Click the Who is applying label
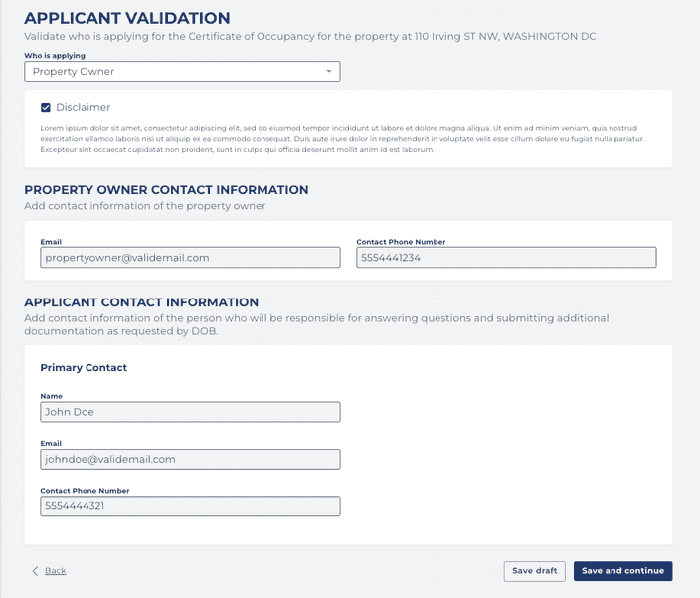 click(x=55, y=56)
